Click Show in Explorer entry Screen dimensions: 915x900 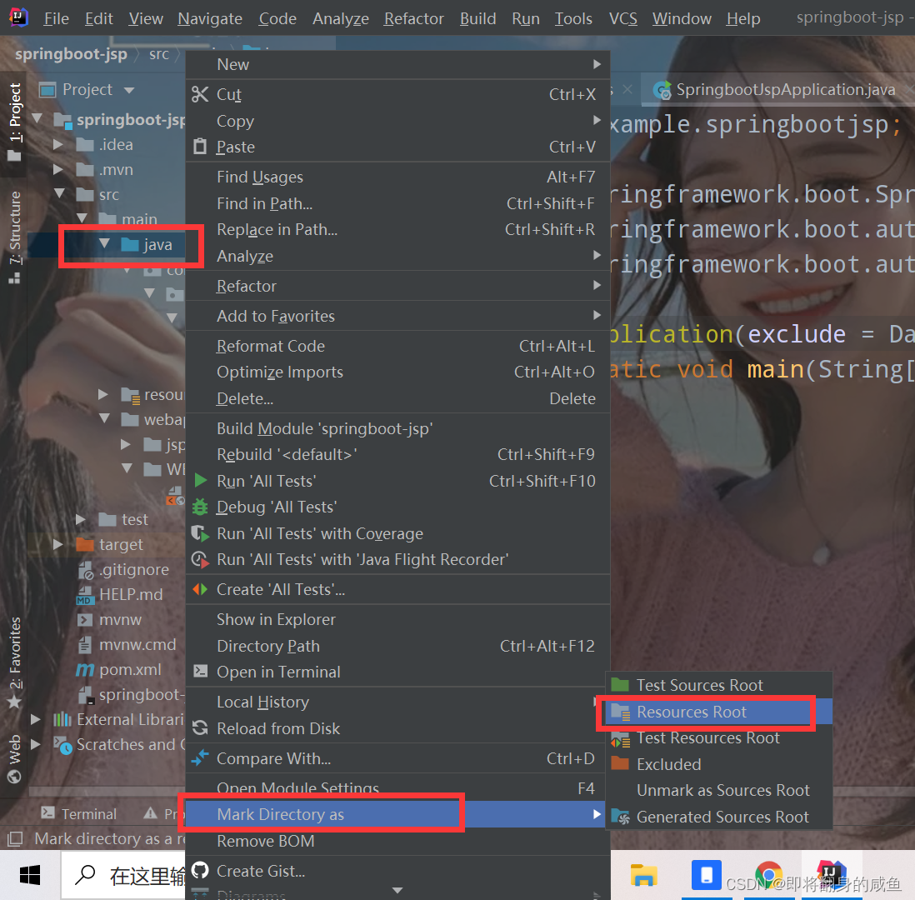398,618
